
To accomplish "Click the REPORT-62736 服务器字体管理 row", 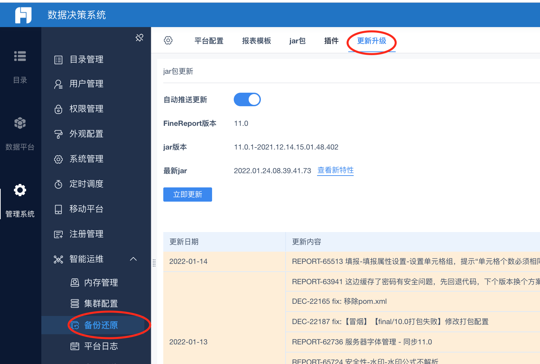I will click(413, 342).
